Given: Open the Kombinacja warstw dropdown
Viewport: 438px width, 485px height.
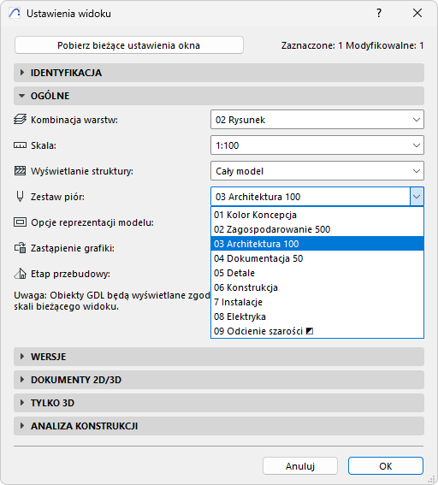Looking at the screenshot, I should (317, 120).
